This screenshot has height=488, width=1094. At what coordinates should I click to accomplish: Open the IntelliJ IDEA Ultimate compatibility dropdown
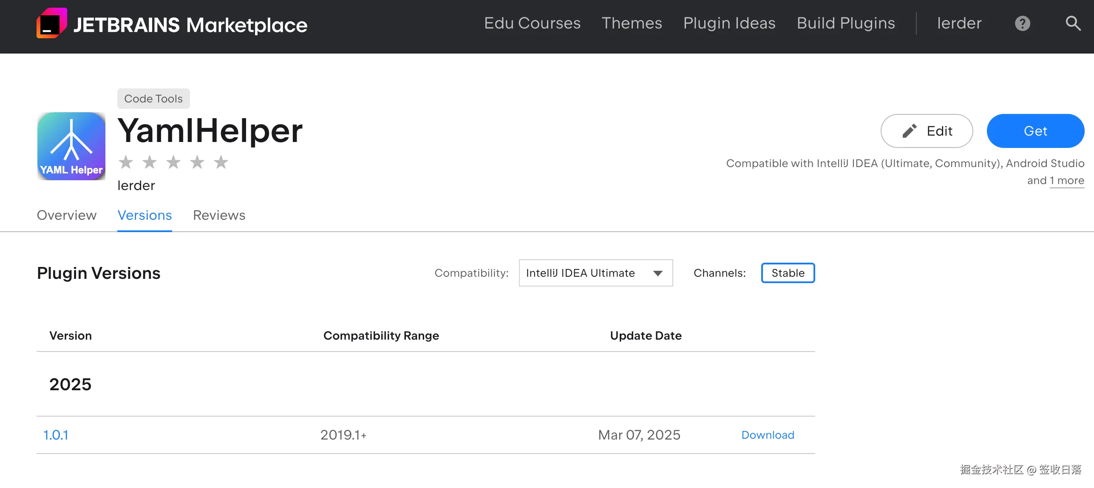point(595,273)
